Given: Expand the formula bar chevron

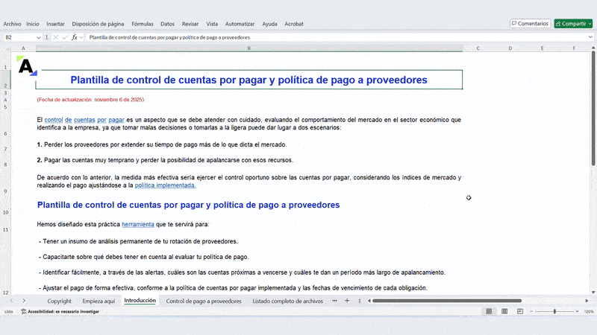Looking at the screenshot, I should click(x=590, y=36).
